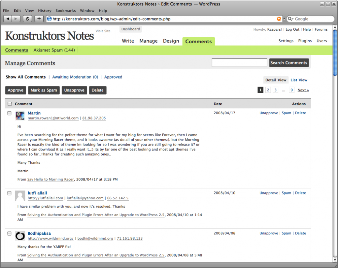The width and height of the screenshot is (338, 268).
Task: Tick the checkbox for Martin's comment
Action: click(x=10, y=113)
